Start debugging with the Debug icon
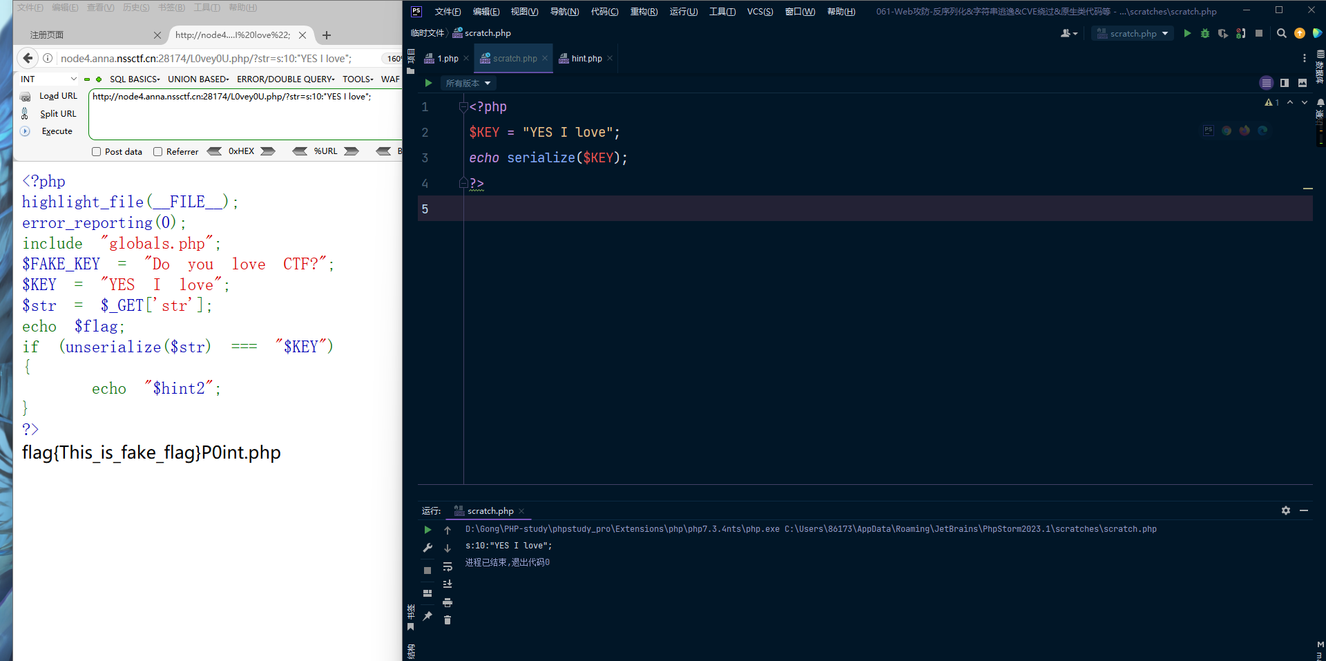The image size is (1326, 661). (x=1205, y=33)
